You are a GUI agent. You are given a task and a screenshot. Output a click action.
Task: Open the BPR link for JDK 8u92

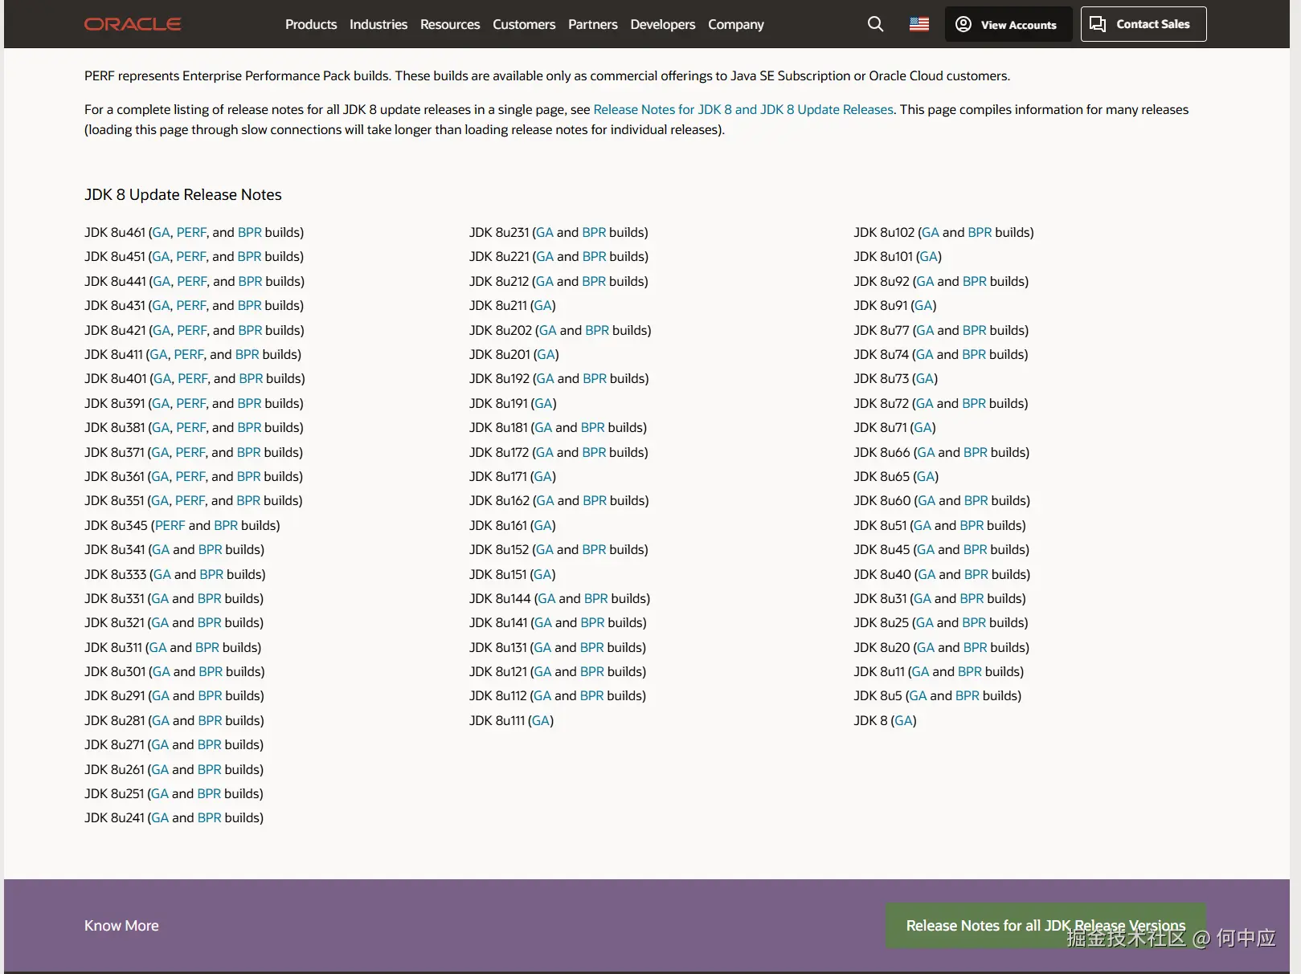pos(975,281)
